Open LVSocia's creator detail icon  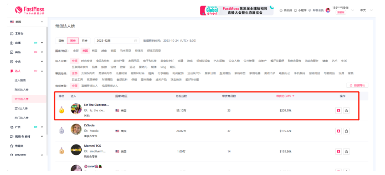click(x=339, y=131)
